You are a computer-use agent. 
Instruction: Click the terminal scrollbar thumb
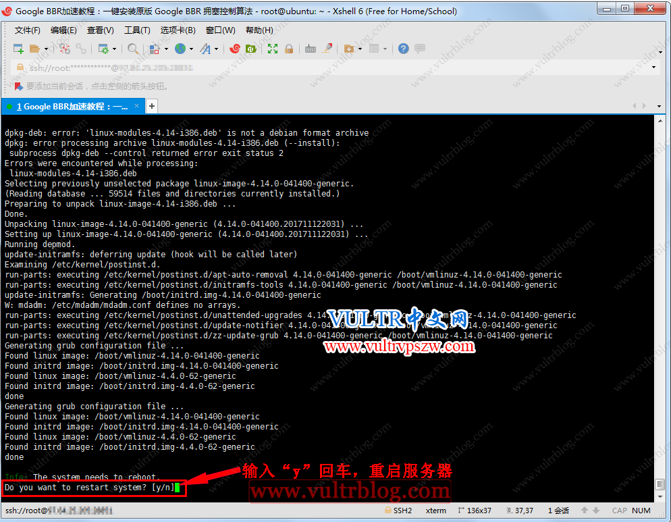click(x=660, y=484)
